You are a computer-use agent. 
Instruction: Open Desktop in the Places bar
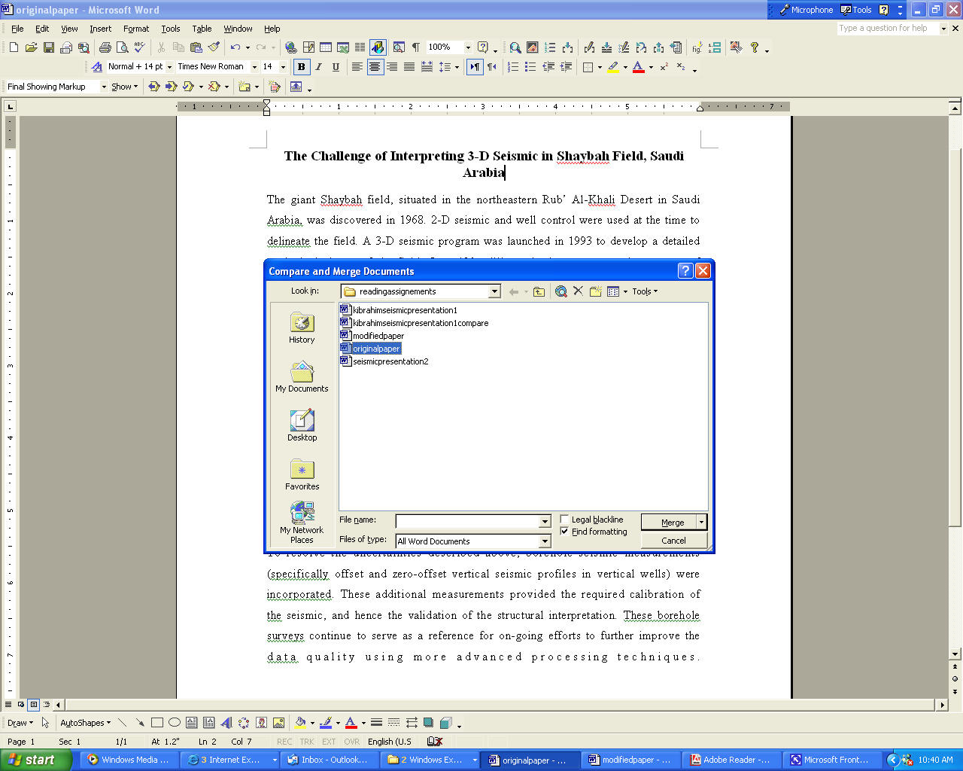(302, 426)
